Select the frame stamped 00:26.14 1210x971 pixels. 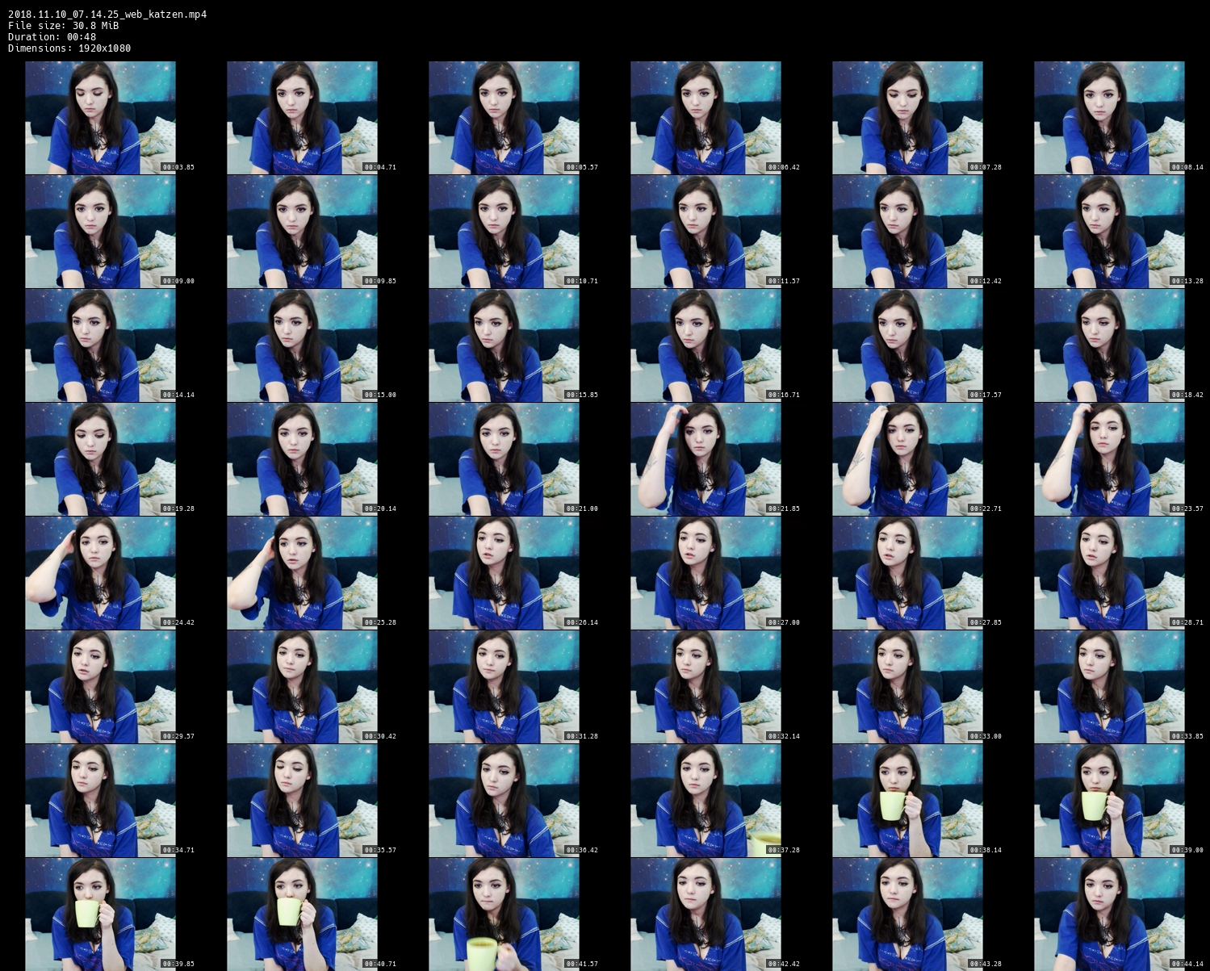click(x=504, y=573)
